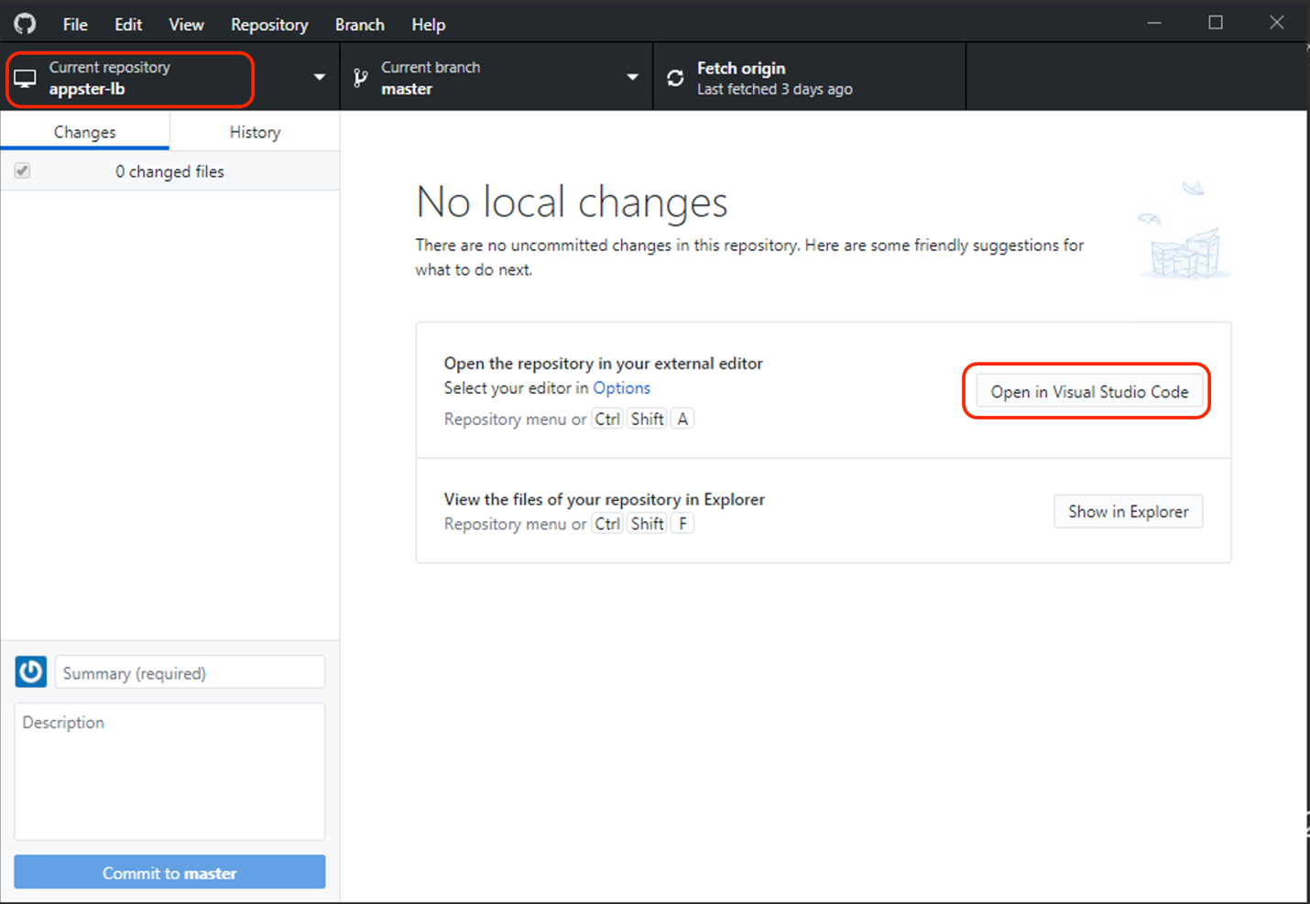Click the '0 changed files' label
1310x904 pixels.
tap(169, 171)
